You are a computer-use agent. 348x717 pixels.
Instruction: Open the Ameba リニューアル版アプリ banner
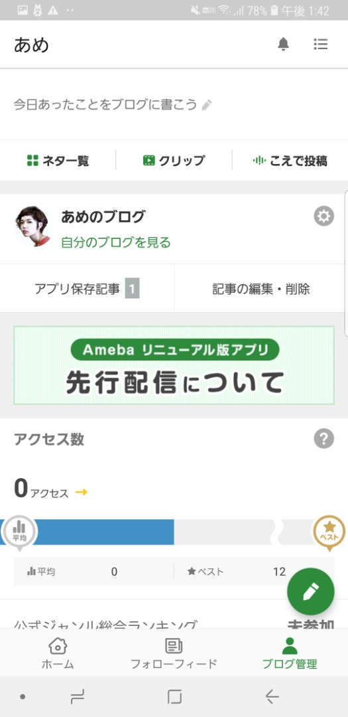point(174,365)
